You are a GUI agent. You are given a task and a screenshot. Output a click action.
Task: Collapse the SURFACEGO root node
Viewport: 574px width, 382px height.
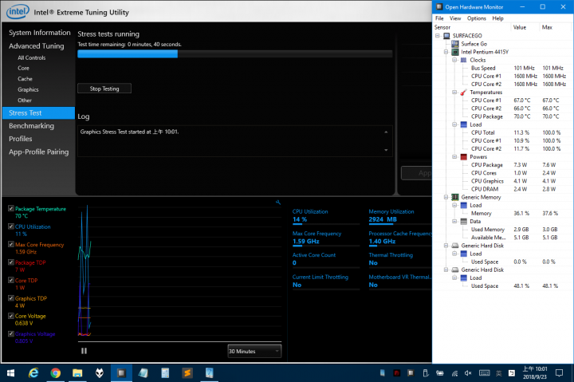tap(438, 36)
